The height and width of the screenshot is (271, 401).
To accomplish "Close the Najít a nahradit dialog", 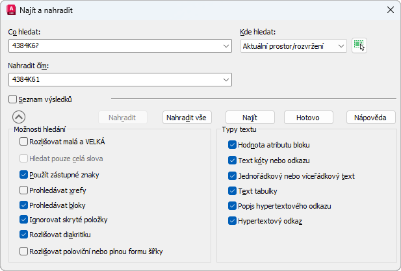I will (x=390, y=10).
